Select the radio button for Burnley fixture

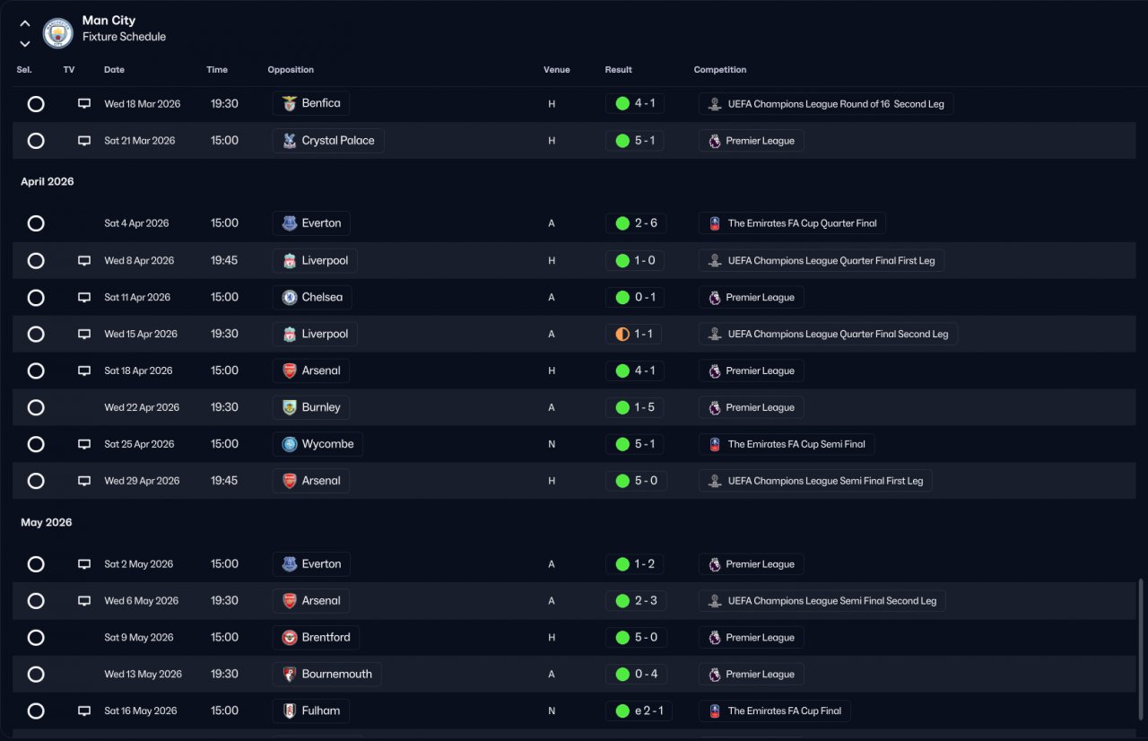(x=36, y=408)
